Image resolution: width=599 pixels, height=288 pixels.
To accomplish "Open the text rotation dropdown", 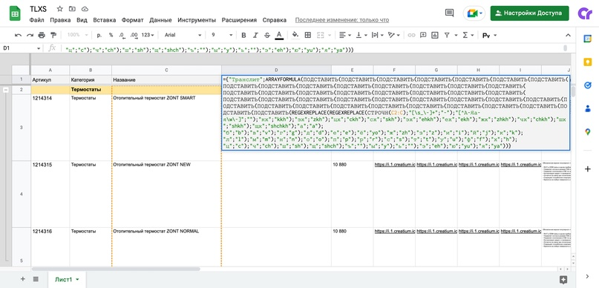I will (393, 35).
